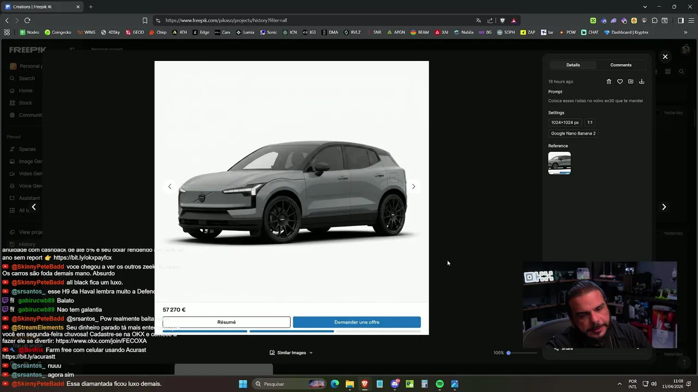Image resolution: width=698 pixels, height=392 pixels.
Task: Go back in the browser
Action: (x=7, y=20)
